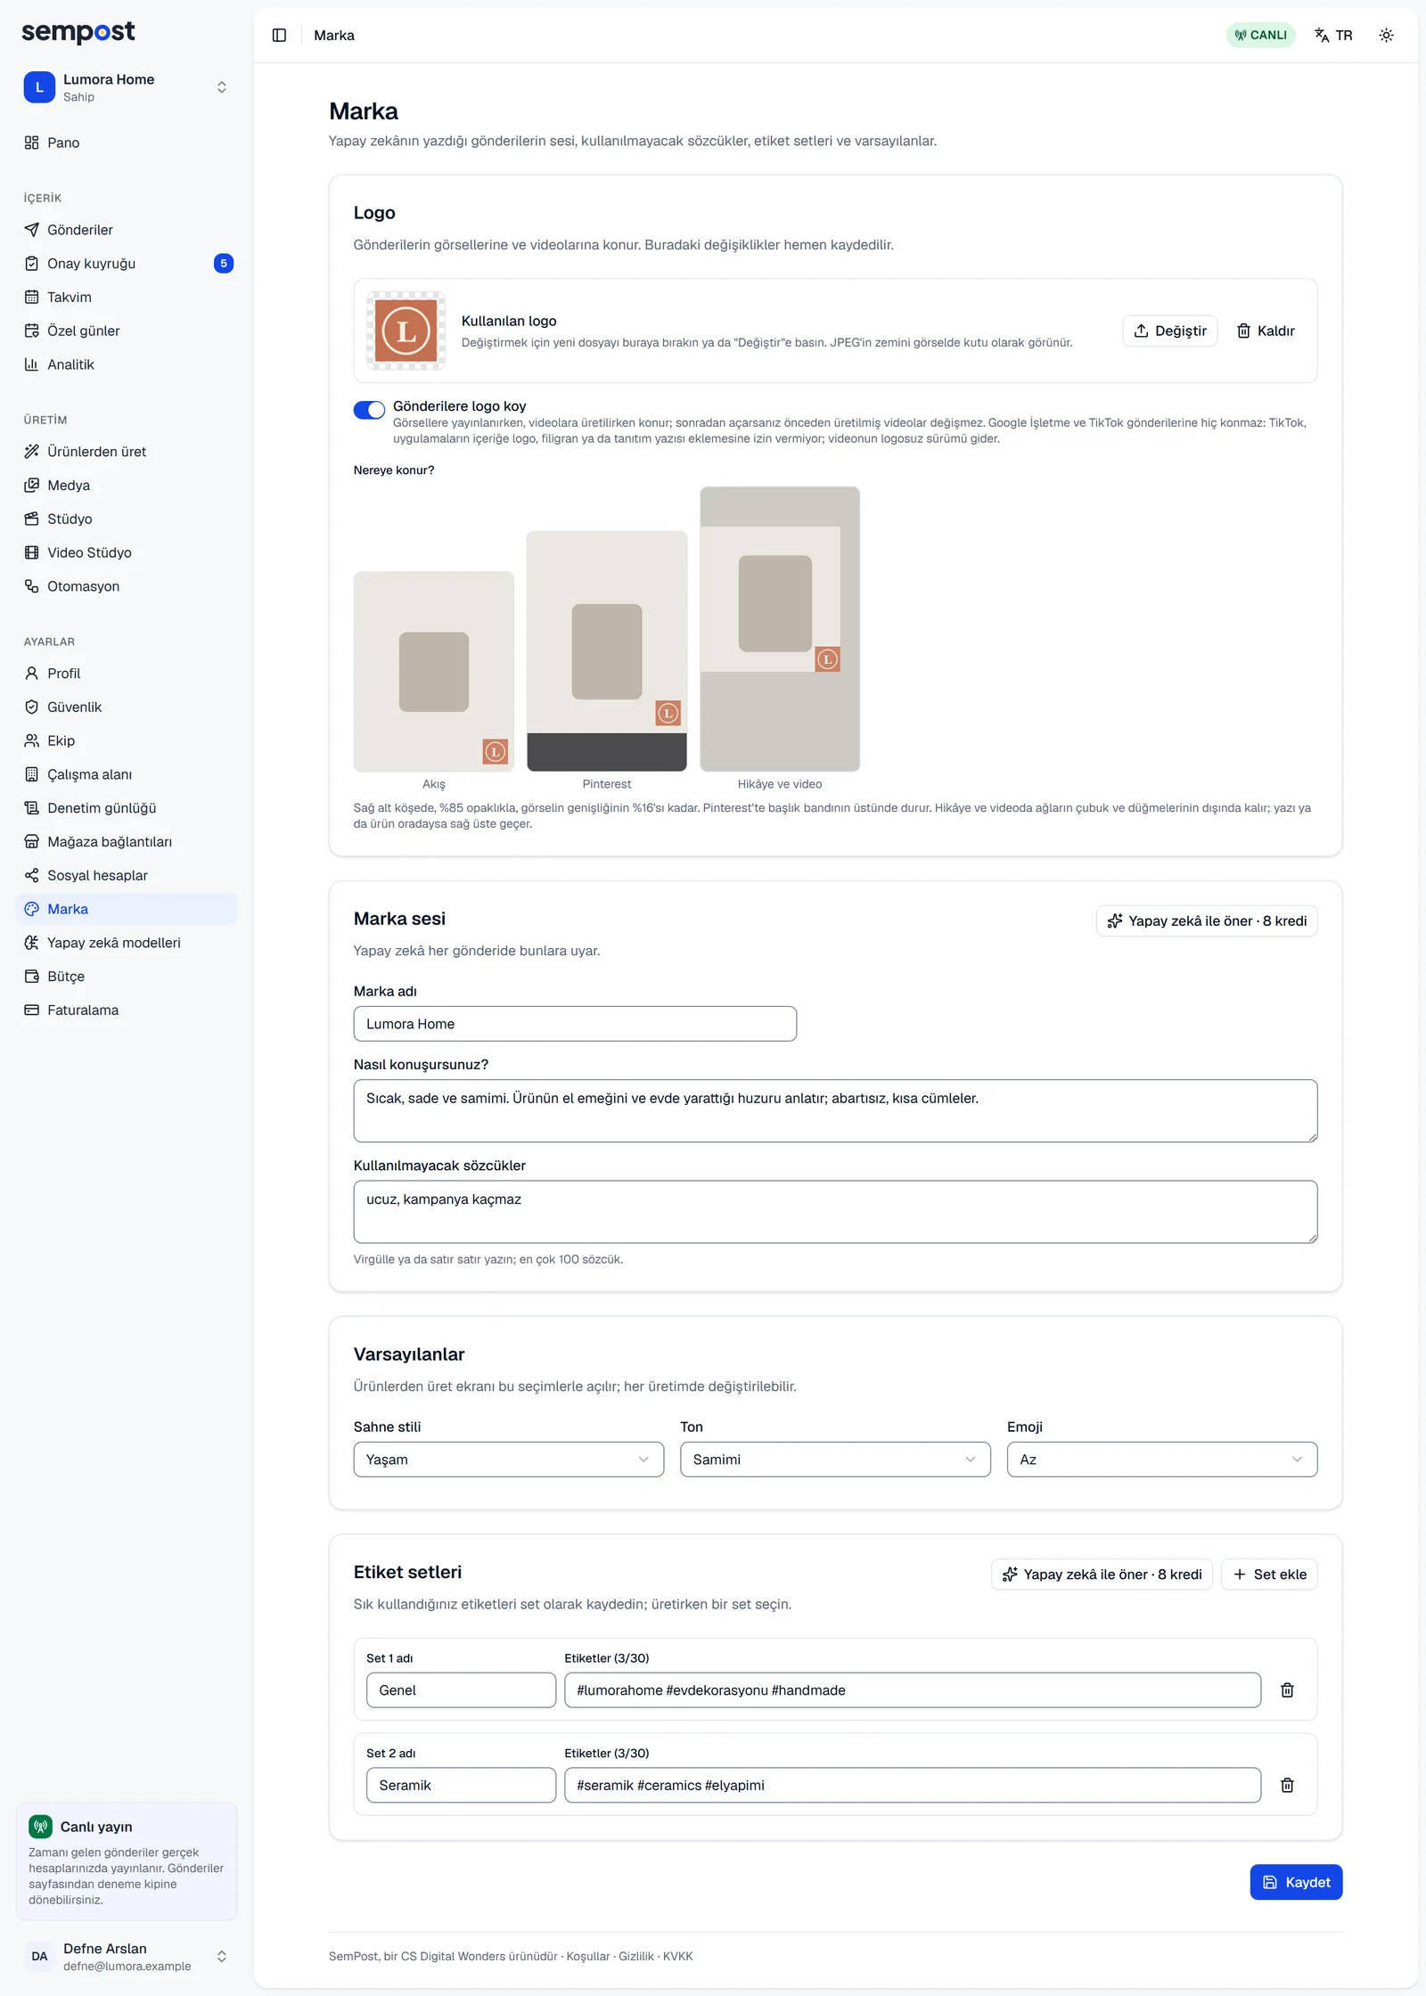Collapse the sidebar with the panel icon

click(279, 35)
